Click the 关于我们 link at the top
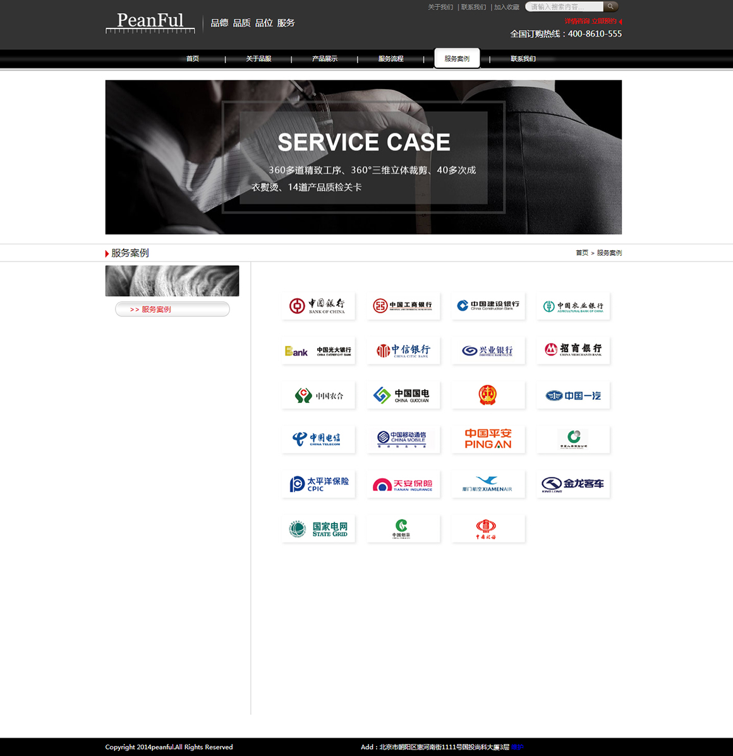Screen dimensions: 733x756 pyautogui.click(x=440, y=7)
